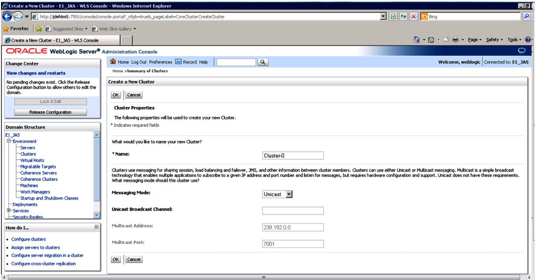Image resolution: width=535 pixels, height=280 pixels.
Task: Select Coherence Servers tree item
Action: [x=38, y=173]
